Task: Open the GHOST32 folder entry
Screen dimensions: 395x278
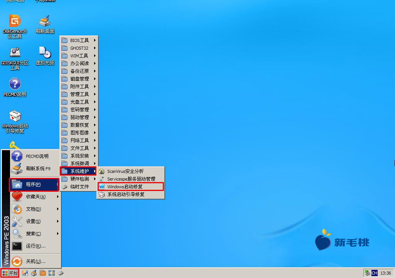Action: click(79, 48)
